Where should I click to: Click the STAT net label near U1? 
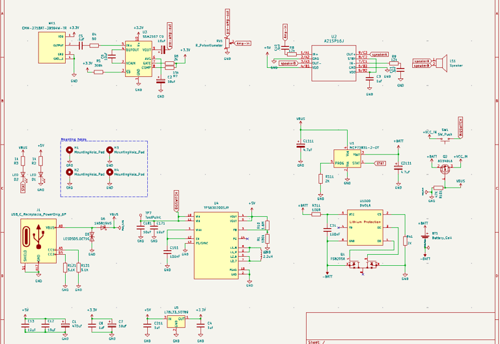pos(380,164)
